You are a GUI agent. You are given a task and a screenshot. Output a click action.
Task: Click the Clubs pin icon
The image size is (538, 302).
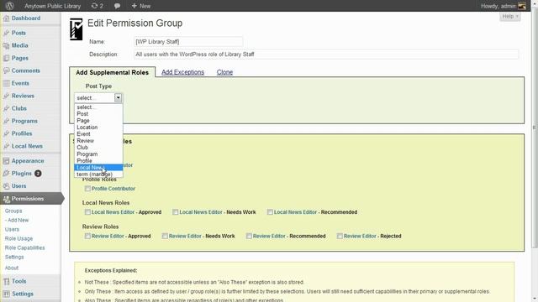tap(6, 108)
